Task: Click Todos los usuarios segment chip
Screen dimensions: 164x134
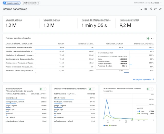Action: tap(12, 3)
